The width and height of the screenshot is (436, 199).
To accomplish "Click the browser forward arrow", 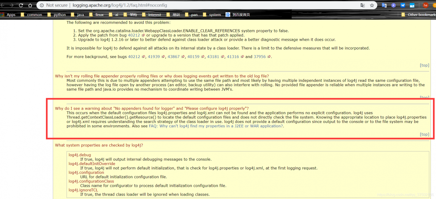I will pyautogui.click(x=12, y=5).
